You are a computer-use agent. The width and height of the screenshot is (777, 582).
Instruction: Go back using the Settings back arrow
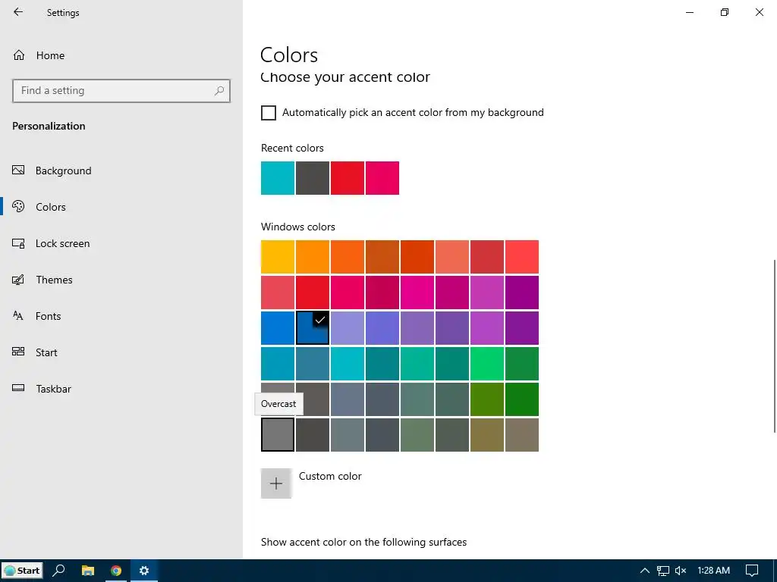[x=18, y=12]
